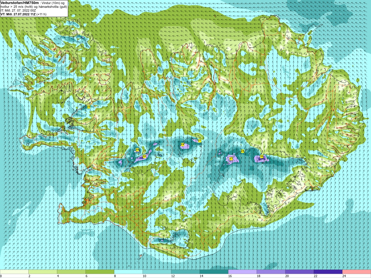This screenshot has width=371, height=278.
Task: Click the legend scale value 22
Action: point(315,276)
